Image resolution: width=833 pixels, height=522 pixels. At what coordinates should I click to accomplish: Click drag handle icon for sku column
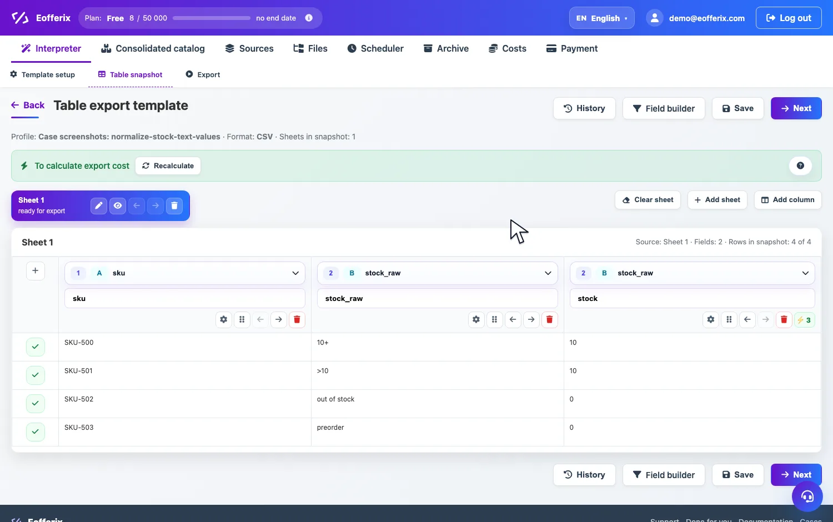pos(242,319)
